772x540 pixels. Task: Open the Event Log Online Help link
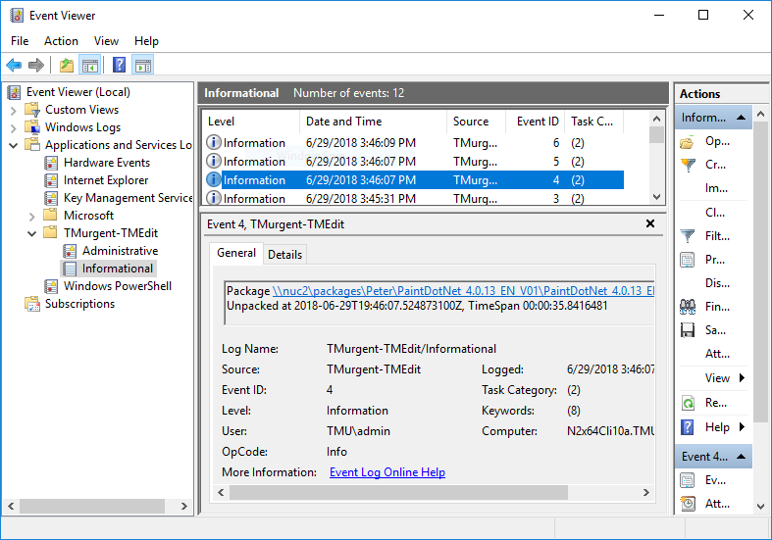click(387, 472)
